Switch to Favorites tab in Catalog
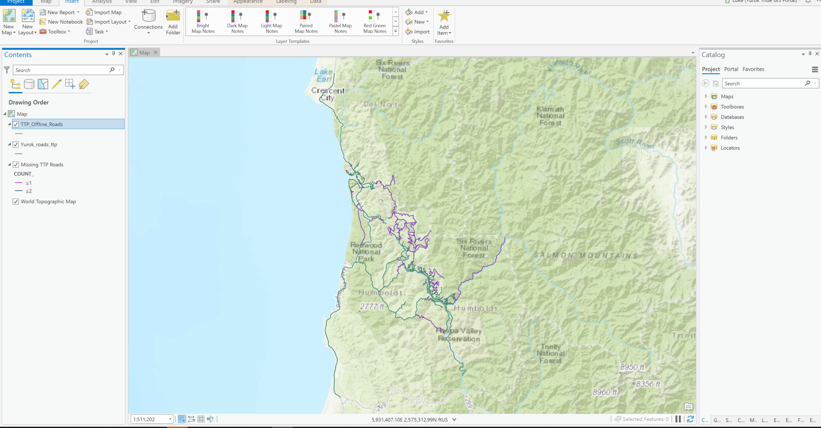This screenshot has height=428, width=821. 753,69
